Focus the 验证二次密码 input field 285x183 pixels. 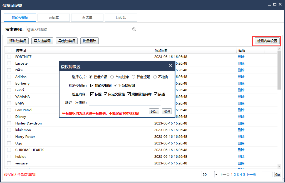[125, 103]
